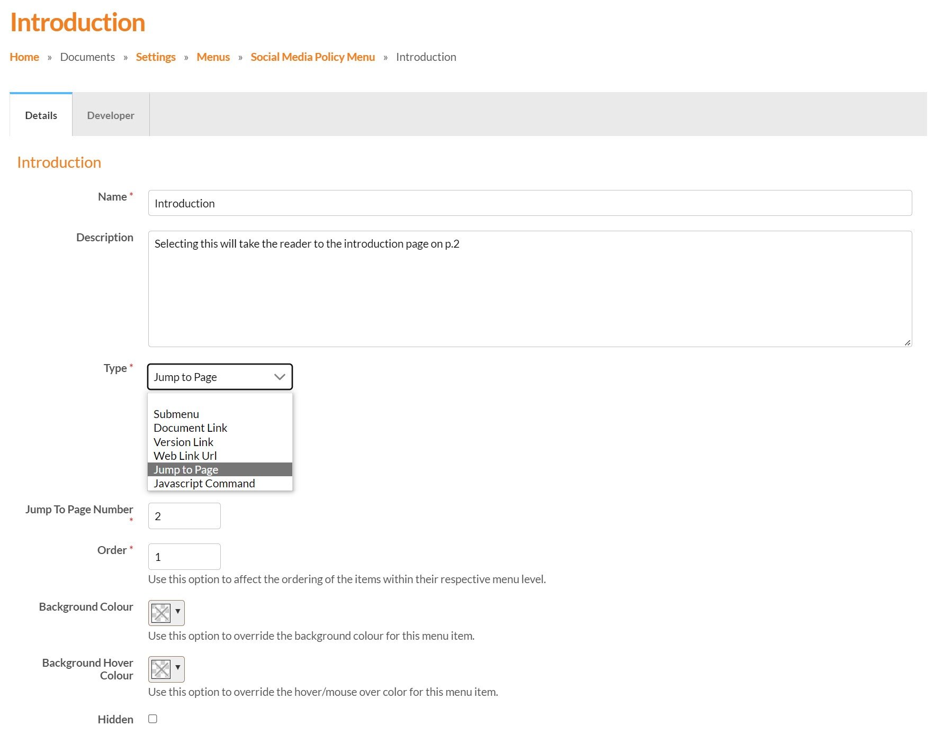
Task: Focus the Description text area
Action: click(529, 289)
